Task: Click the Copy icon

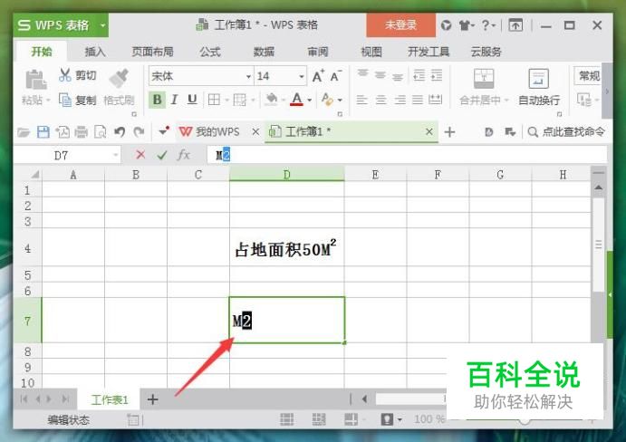Action: [x=65, y=100]
